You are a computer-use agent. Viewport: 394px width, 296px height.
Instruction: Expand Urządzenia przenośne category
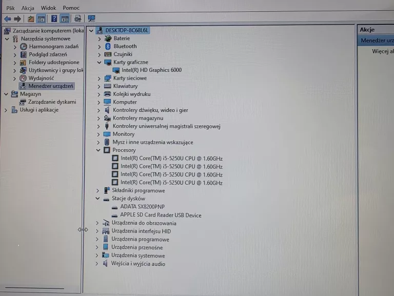pos(97,247)
